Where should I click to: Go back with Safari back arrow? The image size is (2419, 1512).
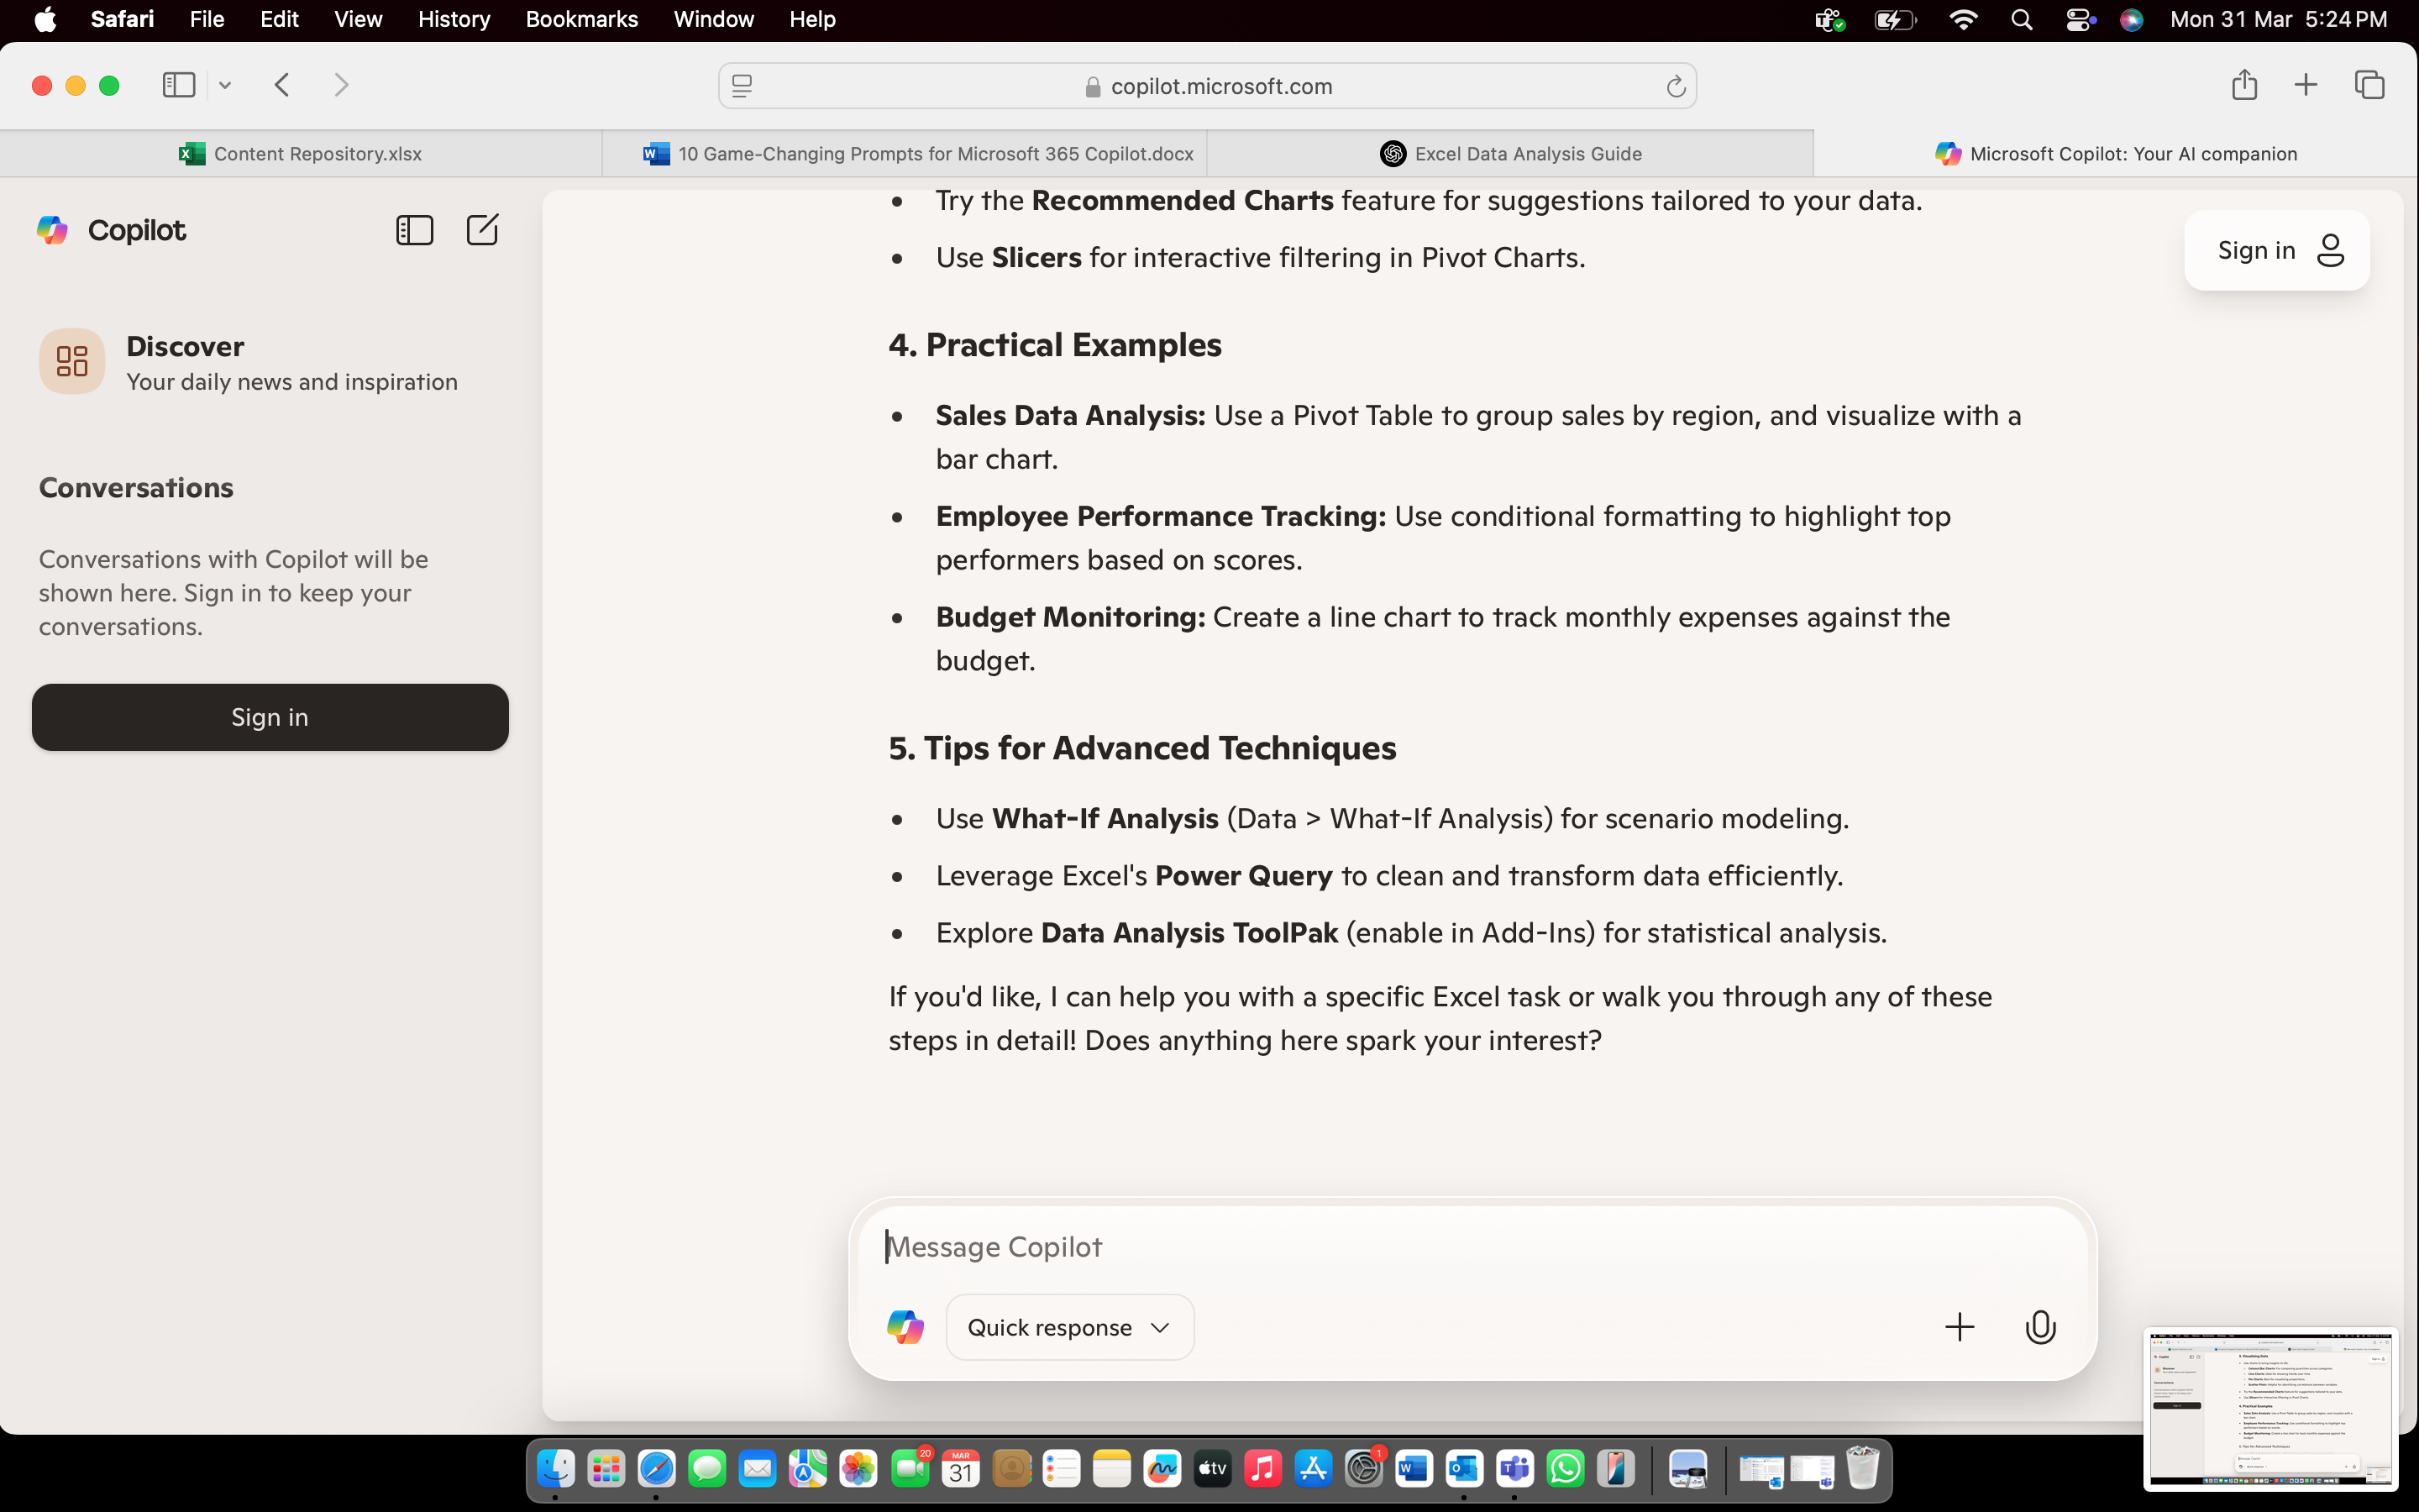[x=282, y=85]
